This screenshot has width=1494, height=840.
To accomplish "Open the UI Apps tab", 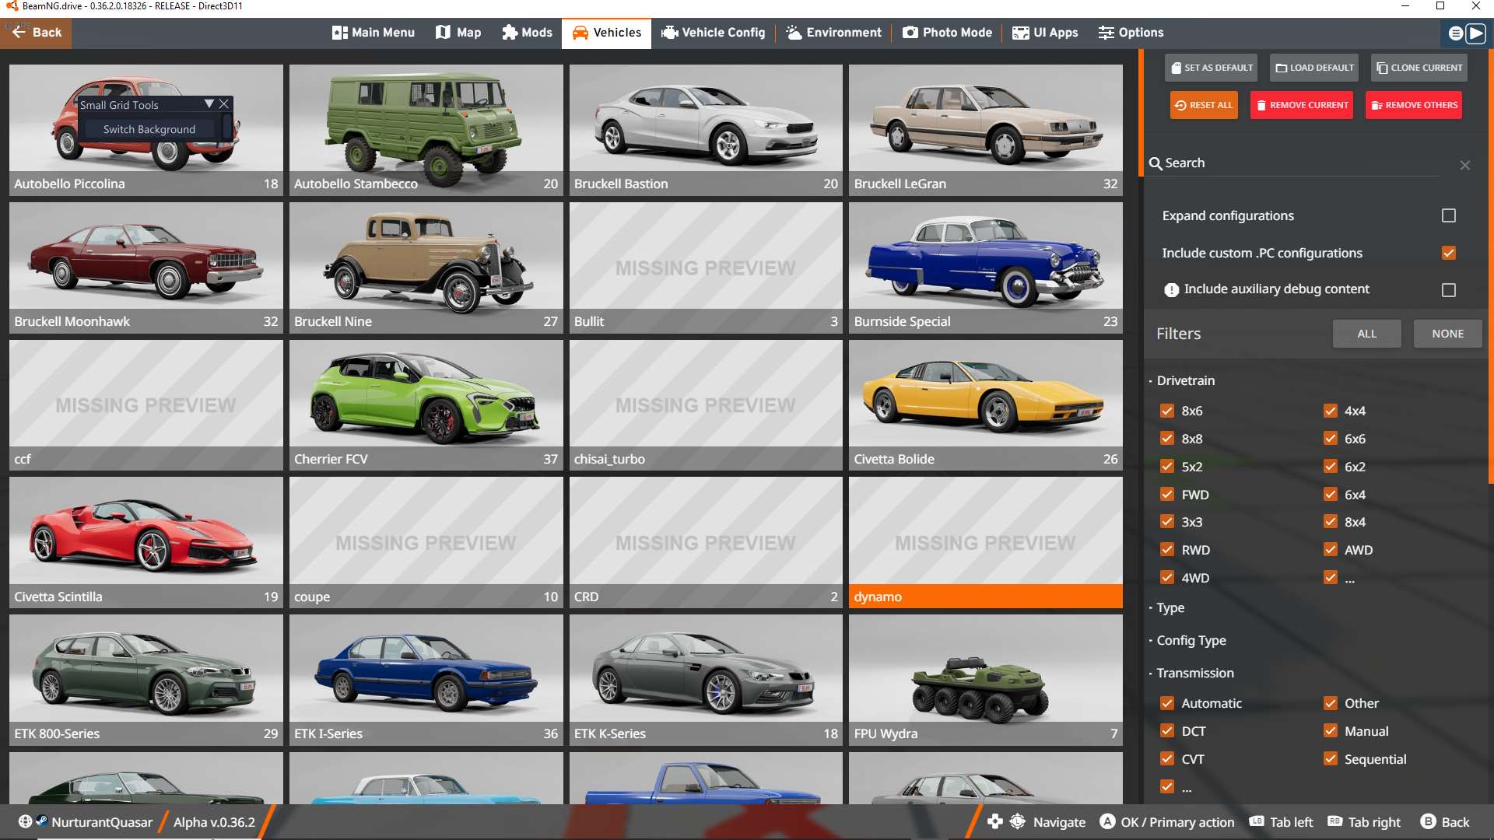I will pyautogui.click(x=1045, y=33).
